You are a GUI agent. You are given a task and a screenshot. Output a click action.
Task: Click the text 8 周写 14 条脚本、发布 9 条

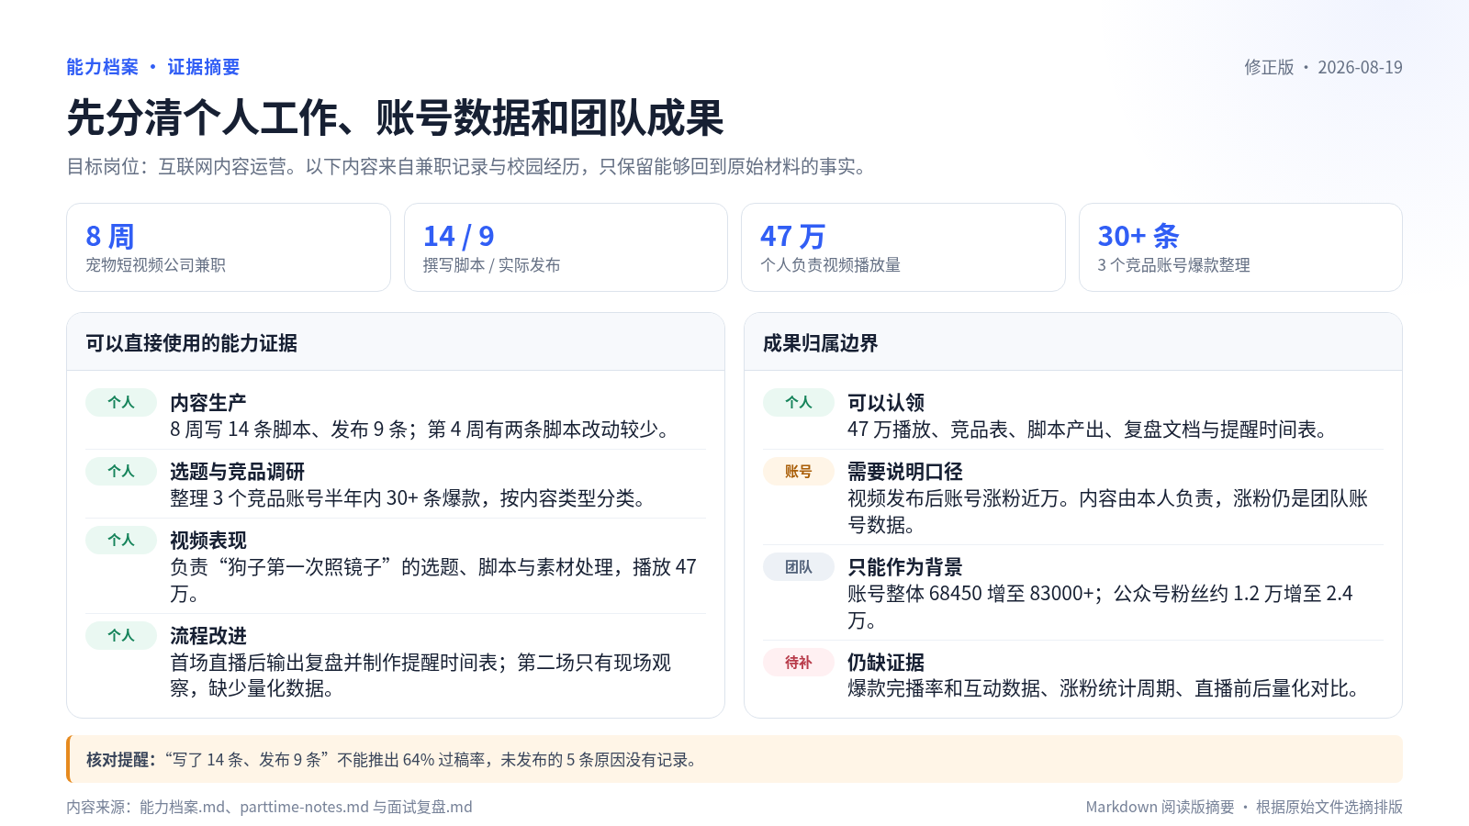tap(291, 430)
